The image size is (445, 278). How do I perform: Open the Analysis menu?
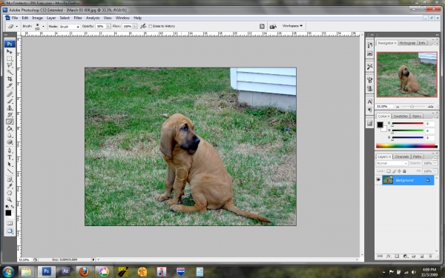click(x=93, y=18)
